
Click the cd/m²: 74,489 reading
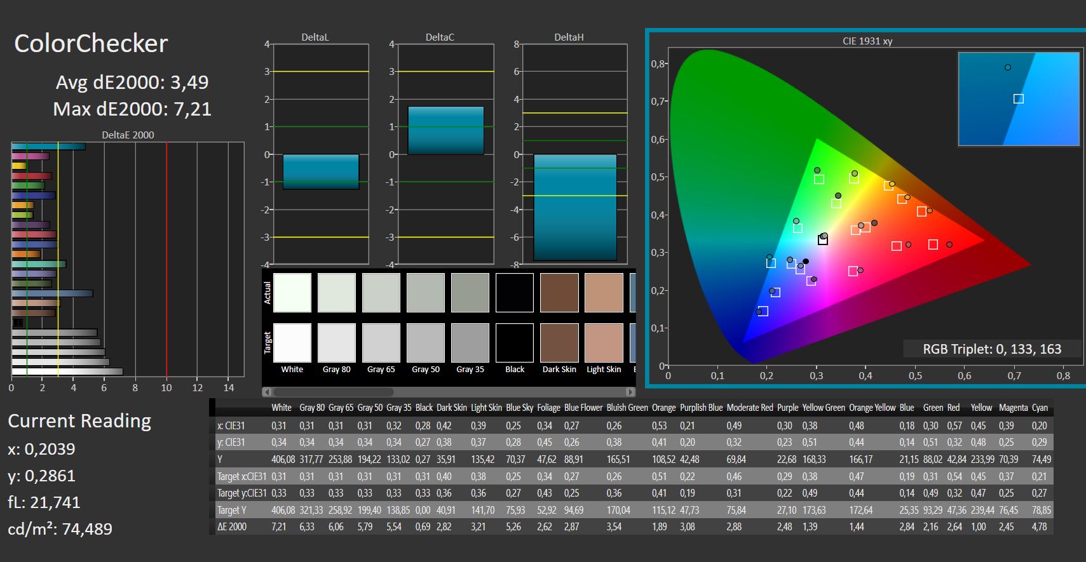[60, 529]
